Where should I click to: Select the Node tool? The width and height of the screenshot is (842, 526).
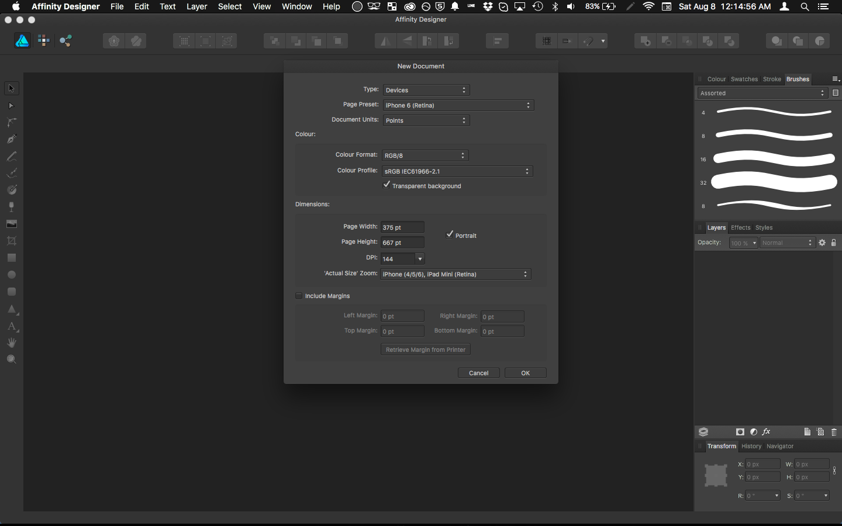(11, 106)
